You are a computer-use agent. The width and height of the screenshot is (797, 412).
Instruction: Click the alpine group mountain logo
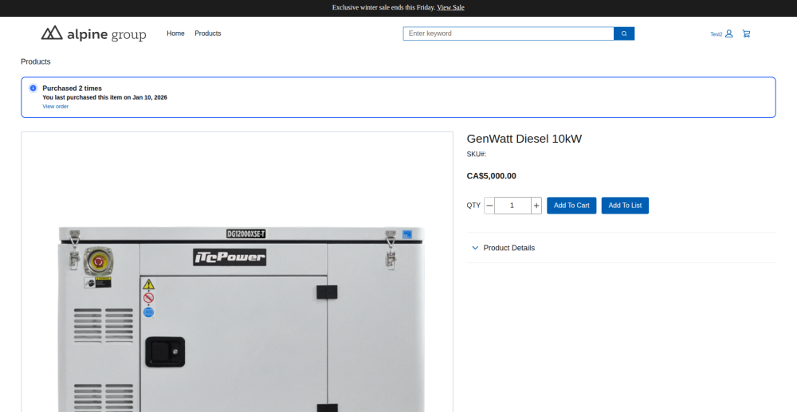click(52, 33)
